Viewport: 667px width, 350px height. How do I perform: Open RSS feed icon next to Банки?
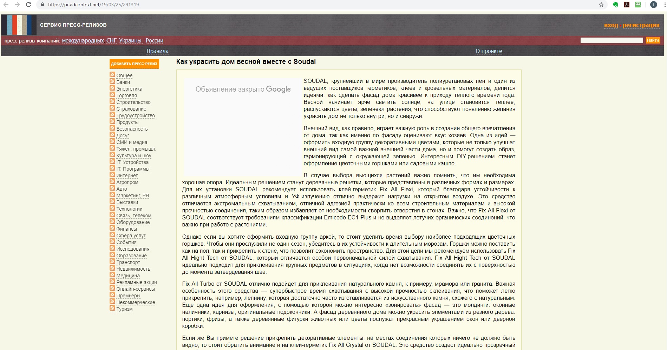(x=112, y=81)
